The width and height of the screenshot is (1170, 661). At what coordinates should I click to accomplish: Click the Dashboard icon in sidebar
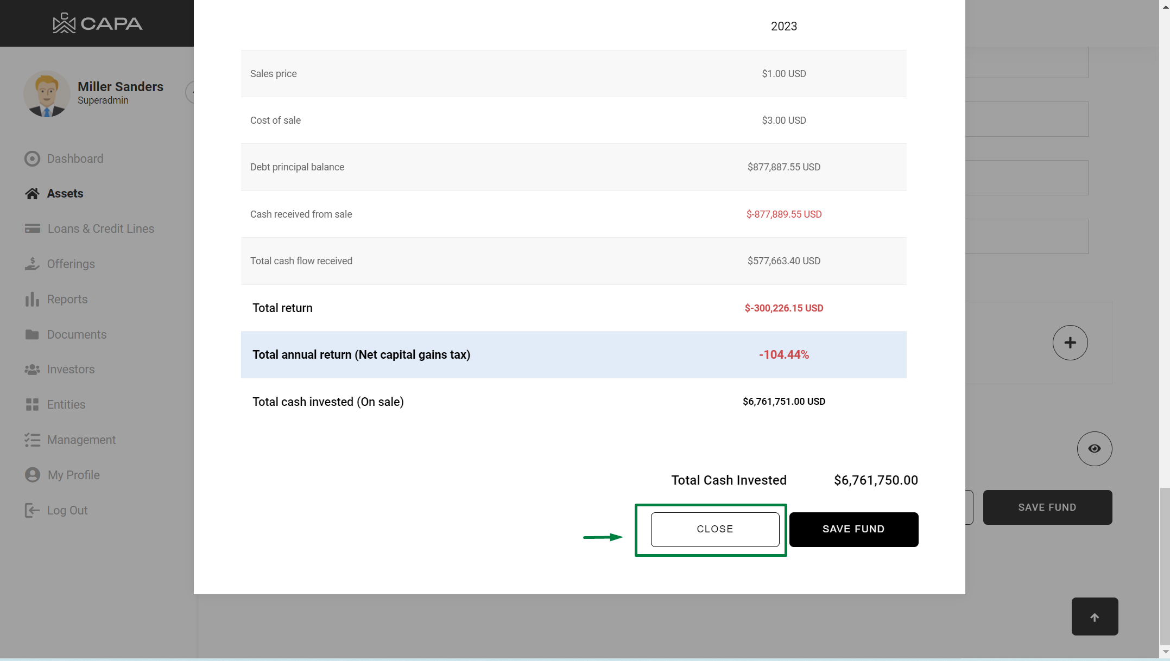32,158
